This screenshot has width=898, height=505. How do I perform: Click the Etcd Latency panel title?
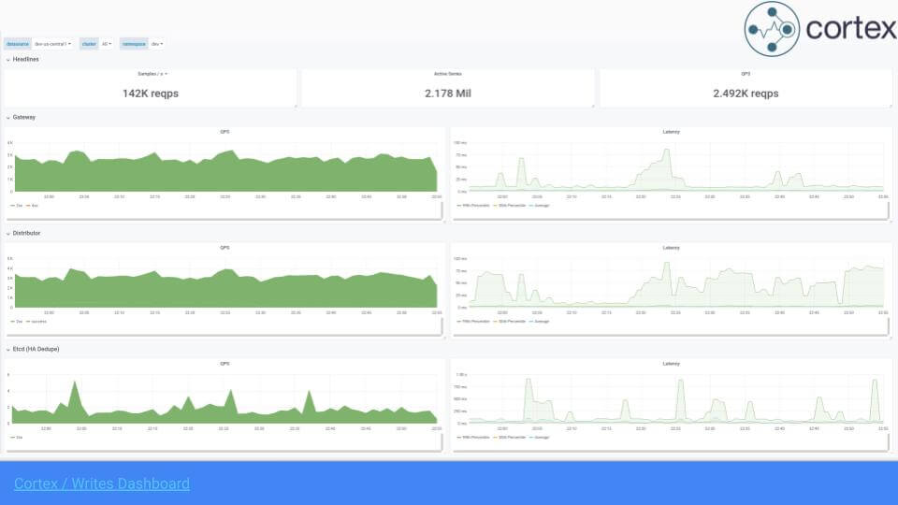click(671, 364)
